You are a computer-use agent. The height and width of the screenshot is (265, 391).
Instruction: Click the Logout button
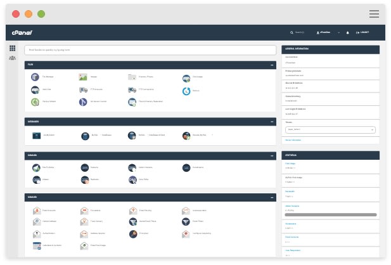[x=362, y=32]
